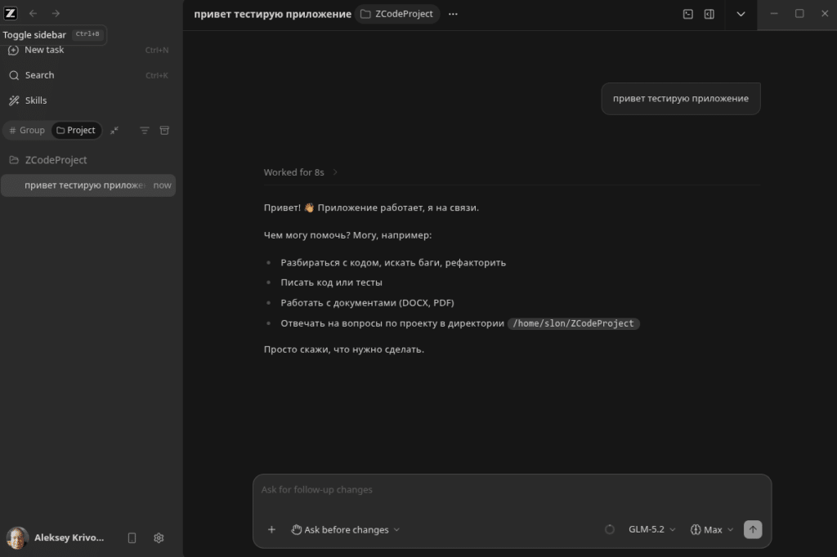Switch sidebar view to Group
837x557 pixels.
[x=27, y=130]
